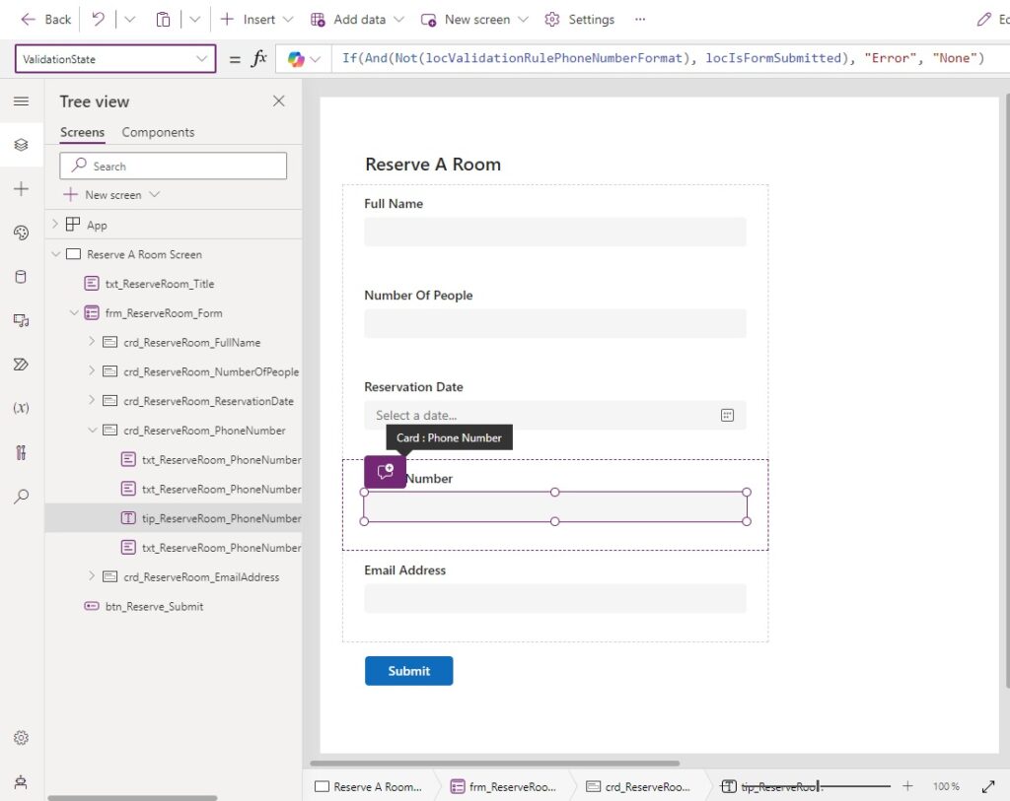Open the Tree view pane
This screenshot has width=1010, height=801.
click(21, 144)
